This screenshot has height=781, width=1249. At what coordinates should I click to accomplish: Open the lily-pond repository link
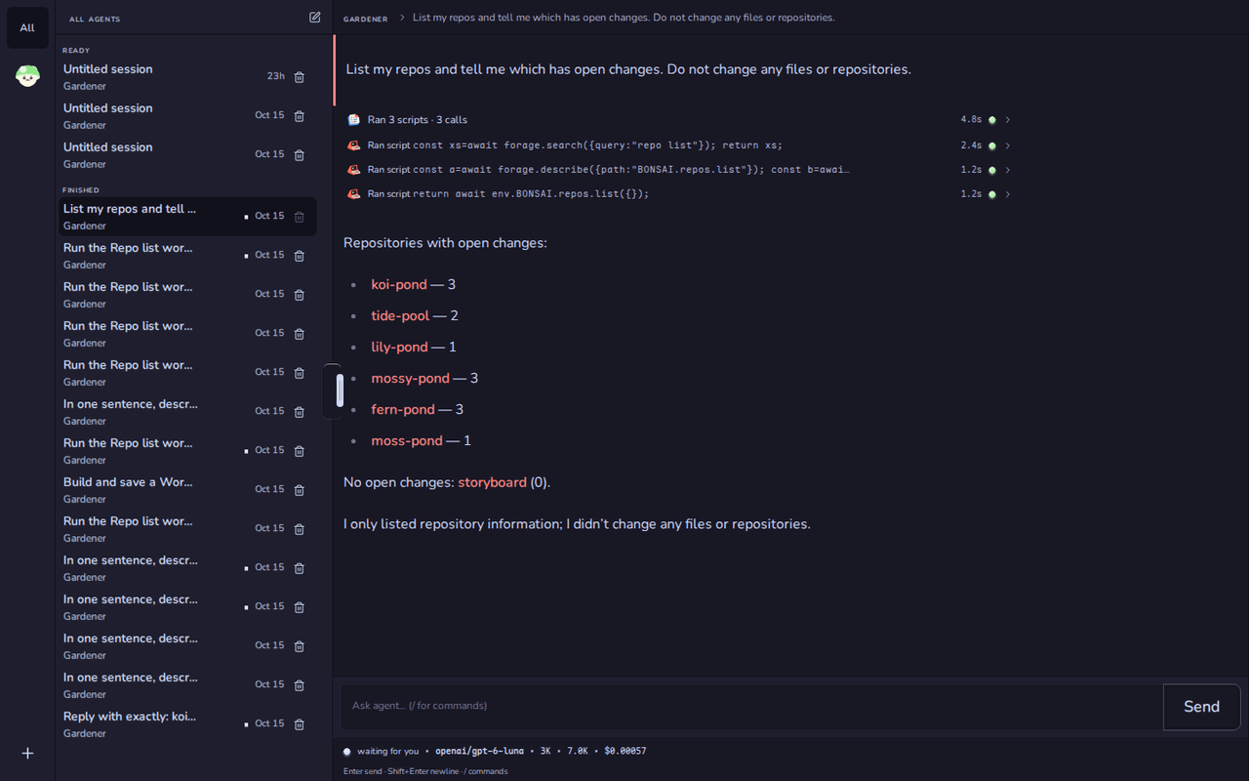coord(399,347)
